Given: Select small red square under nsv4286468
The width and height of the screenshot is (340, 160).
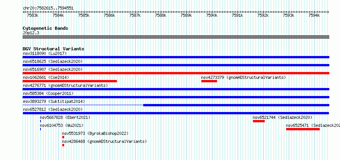Looking at the screenshot, I should click(63, 145).
